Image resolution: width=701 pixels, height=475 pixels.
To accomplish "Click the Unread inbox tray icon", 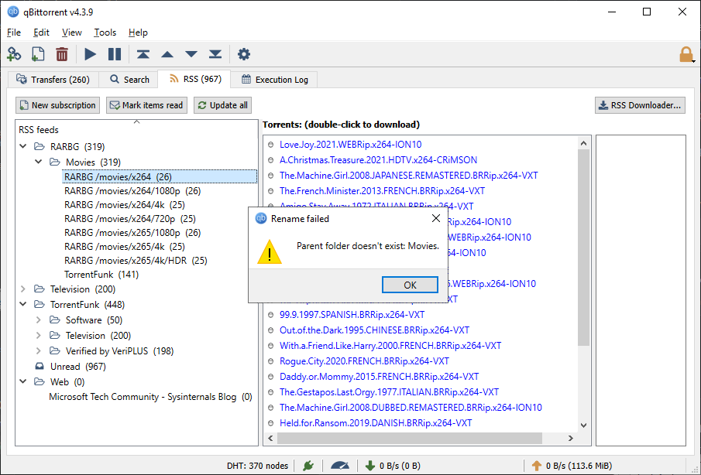I will coord(40,367).
